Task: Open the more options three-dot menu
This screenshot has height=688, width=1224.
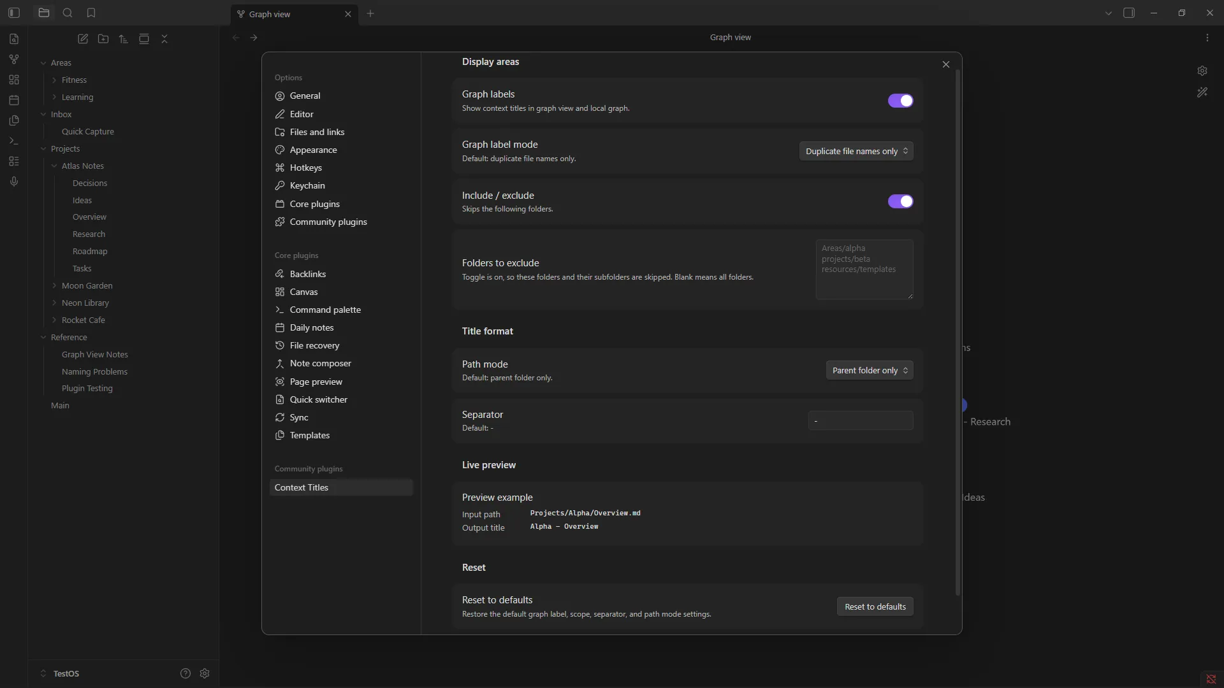Action: (1207, 38)
